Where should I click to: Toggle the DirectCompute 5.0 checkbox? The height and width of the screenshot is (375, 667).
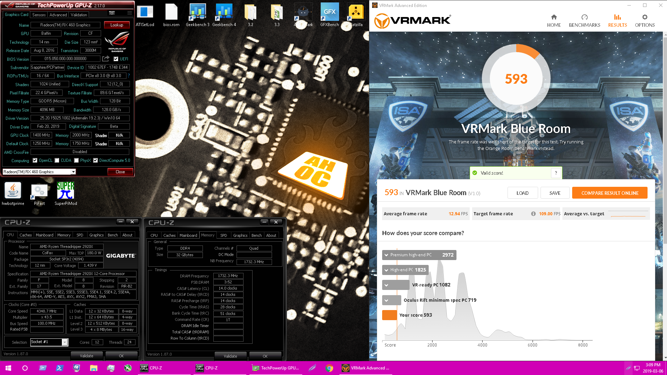(x=95, y=160)
